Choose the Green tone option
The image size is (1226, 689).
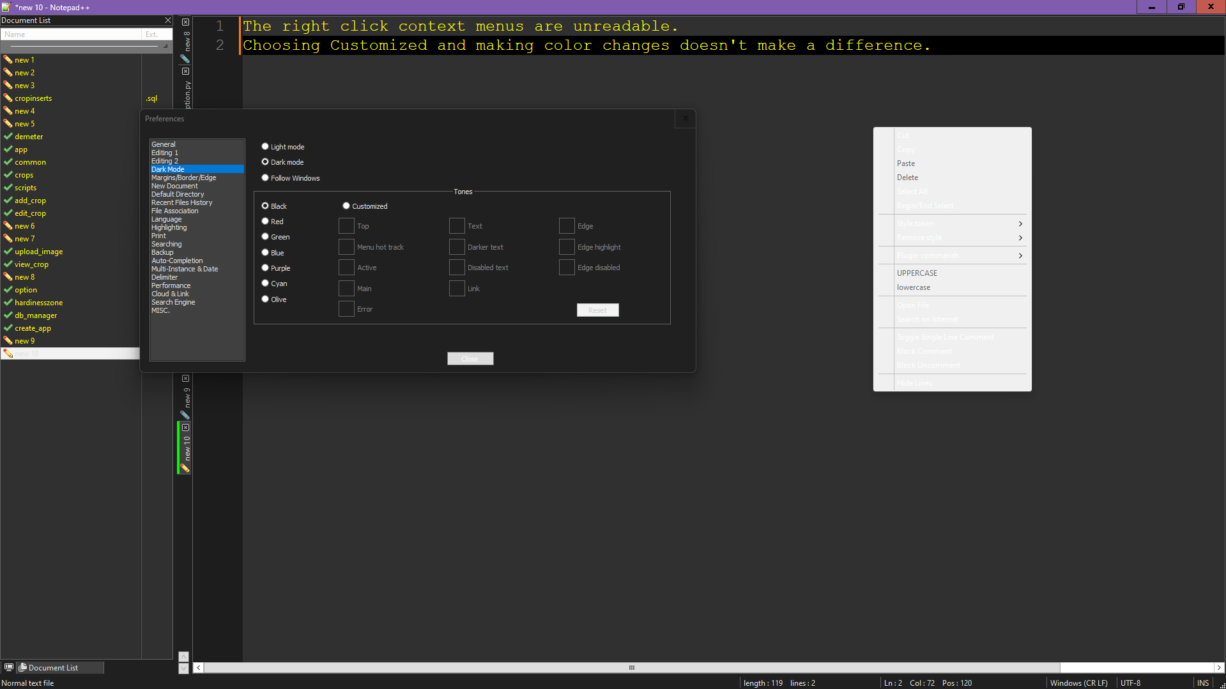point(265,236)
